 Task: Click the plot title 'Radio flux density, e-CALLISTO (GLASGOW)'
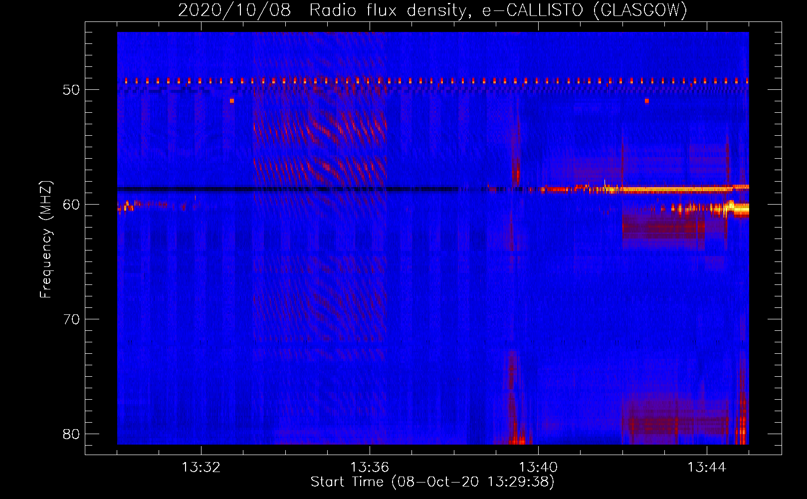(498, 10)
